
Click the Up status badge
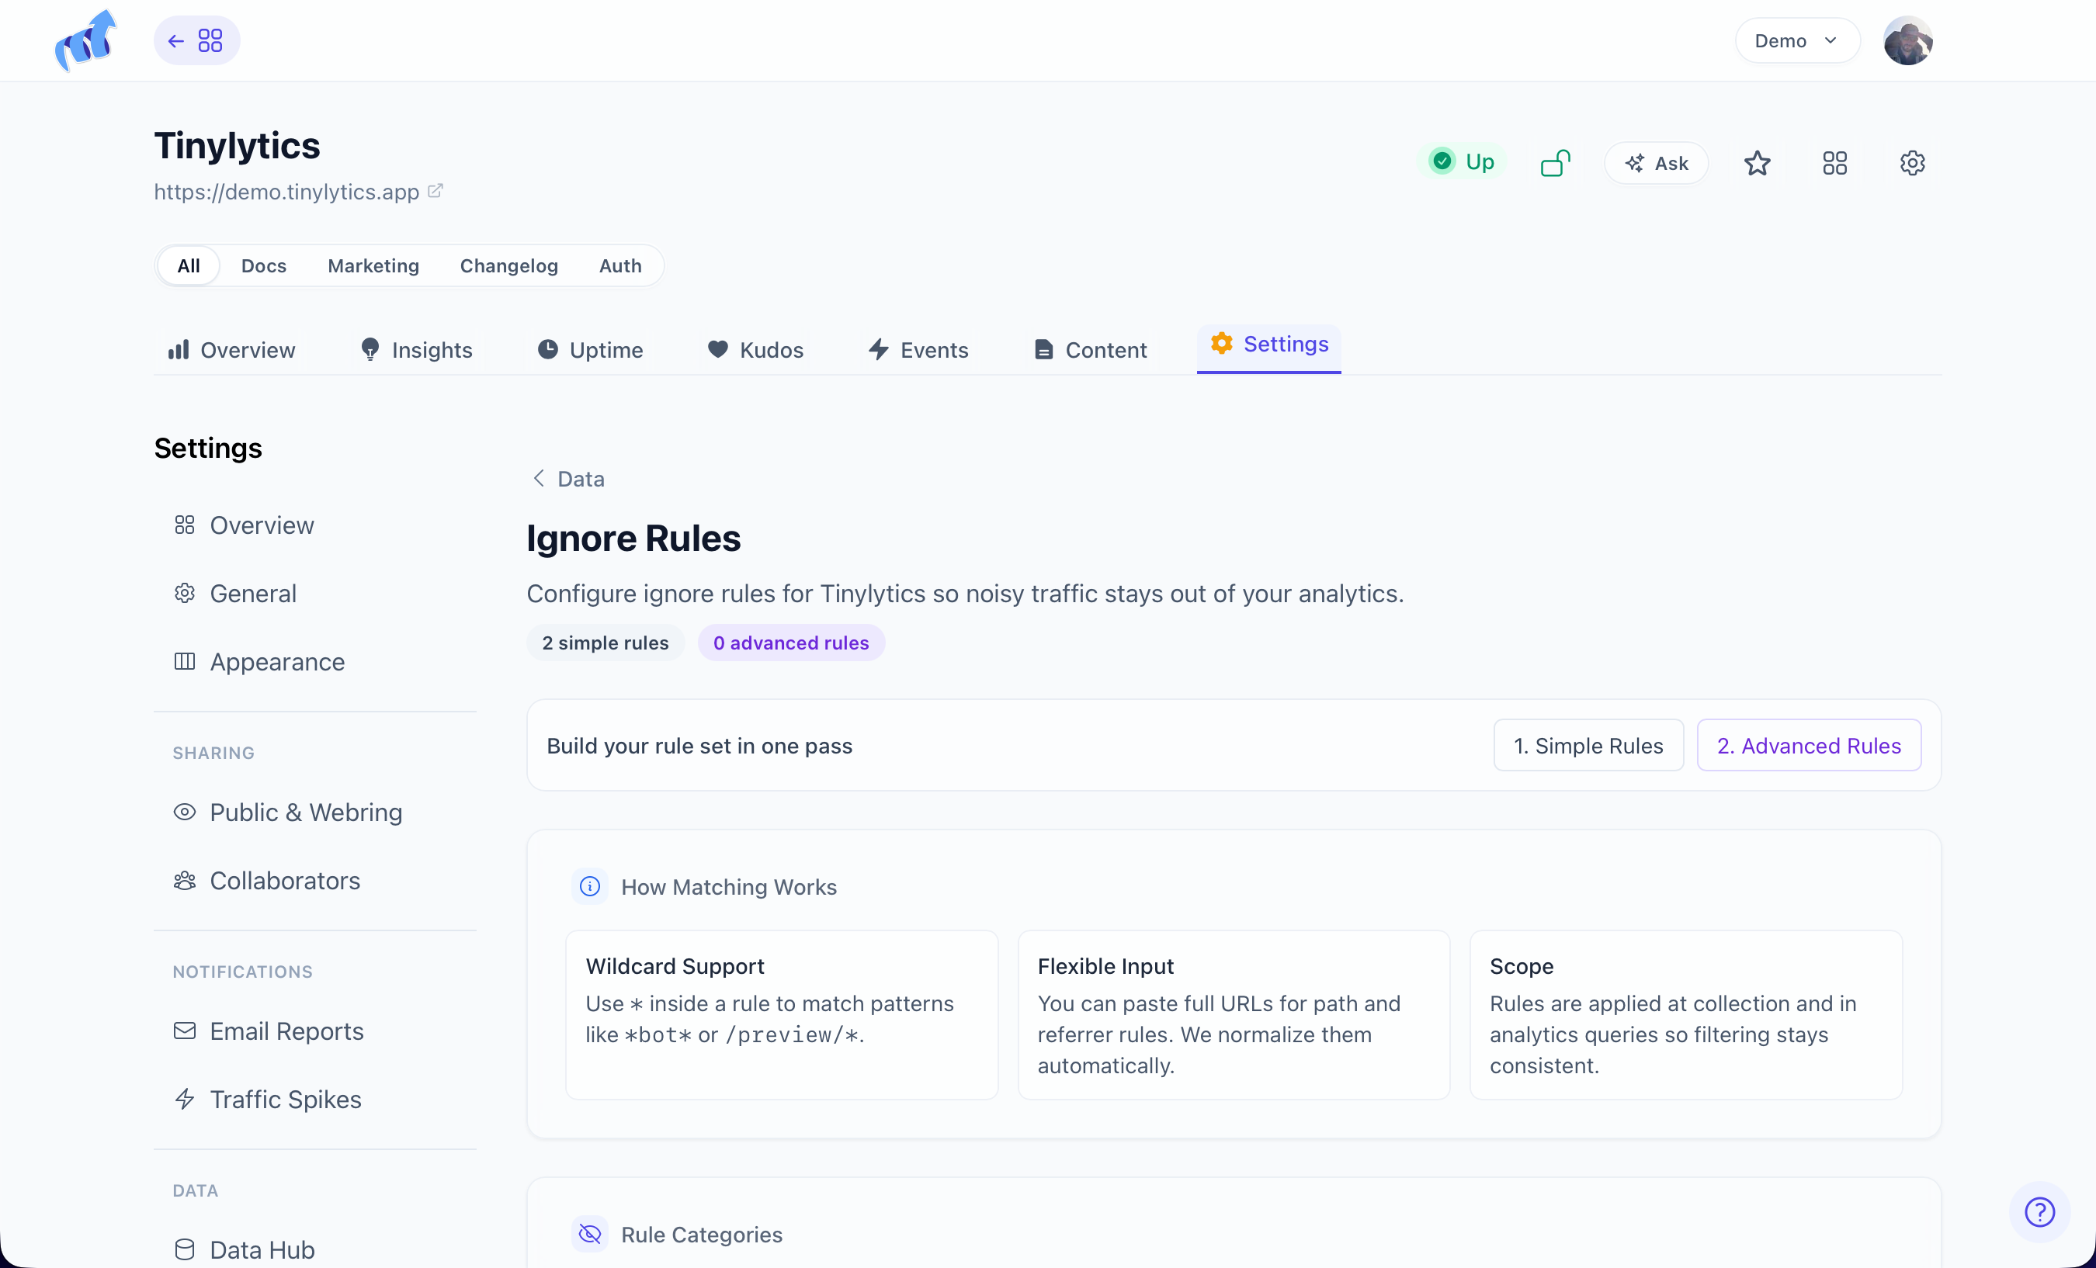point(1462,161)
